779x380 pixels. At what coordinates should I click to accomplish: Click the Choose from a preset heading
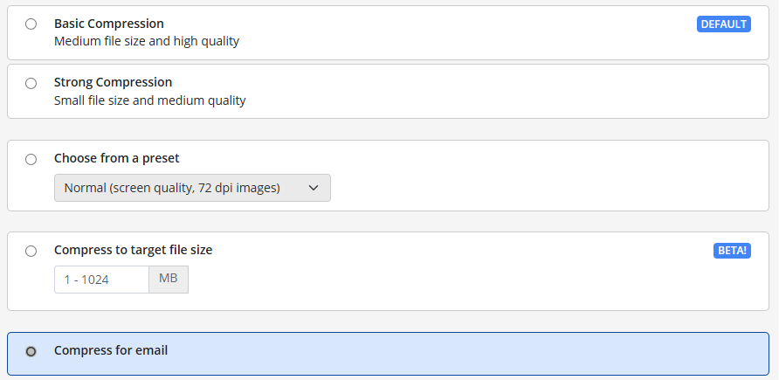point(116,159)
